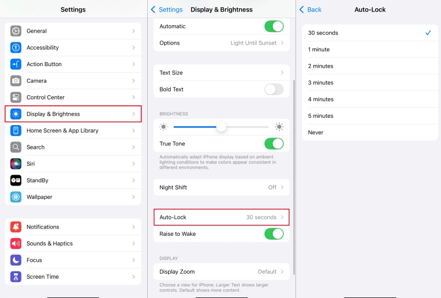The height and width of the screenshot is (298, 441).
Task: Click the Wallpaper icon
Action: click(x=16, y=197)
